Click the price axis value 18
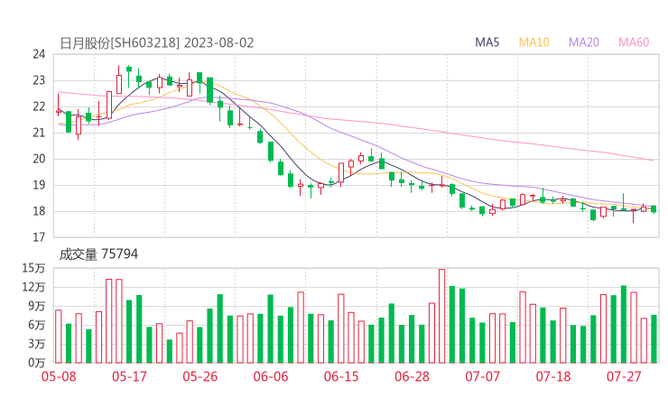 point(39,211)
